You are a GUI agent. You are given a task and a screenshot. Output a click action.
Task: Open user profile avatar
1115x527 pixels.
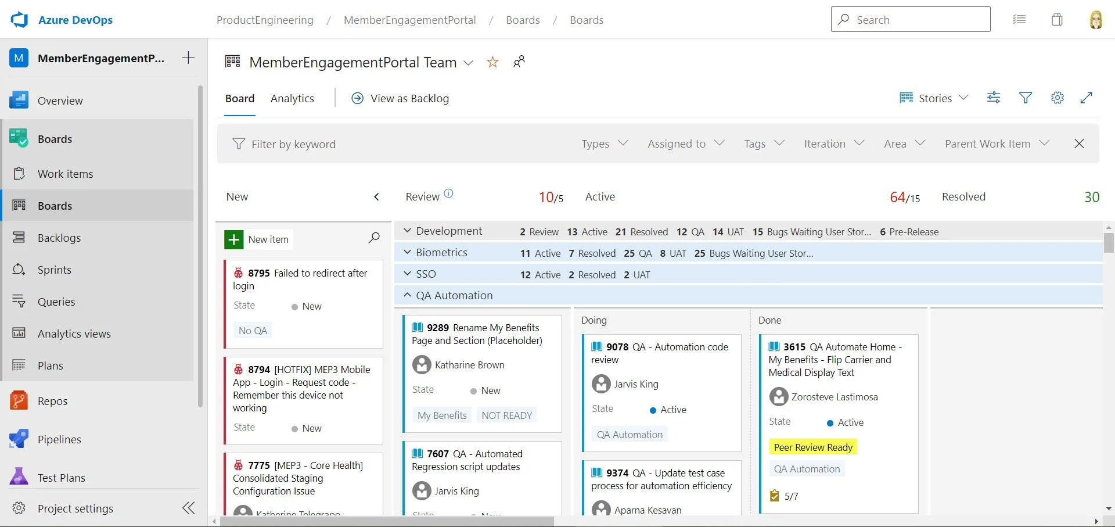1096,20
